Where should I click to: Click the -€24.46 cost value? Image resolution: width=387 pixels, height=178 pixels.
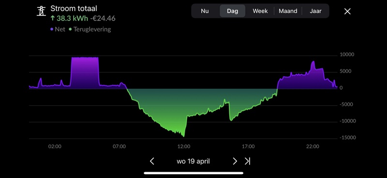pos(103,18)
